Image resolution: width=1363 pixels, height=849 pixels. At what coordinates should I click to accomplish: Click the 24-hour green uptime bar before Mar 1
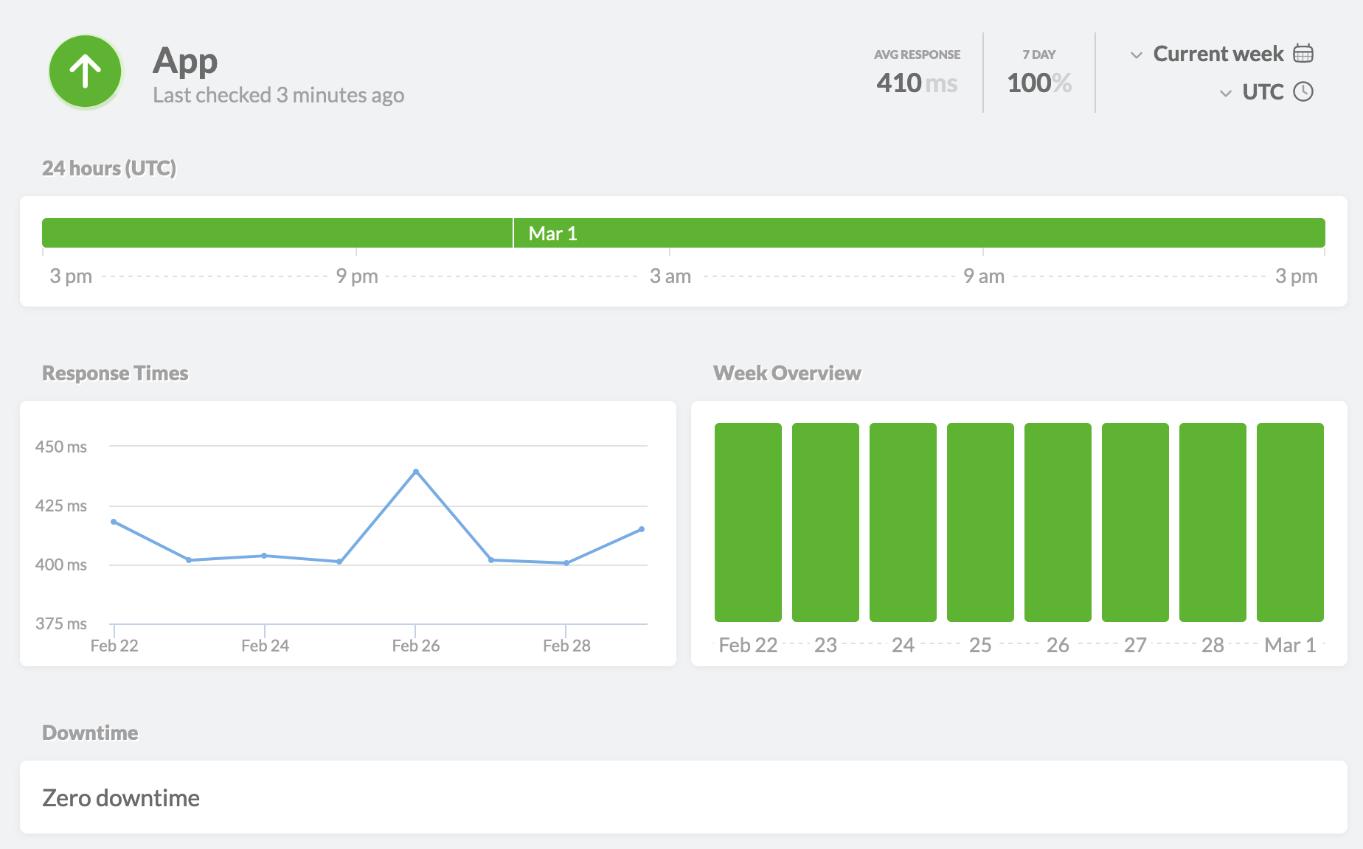[277, 233]
